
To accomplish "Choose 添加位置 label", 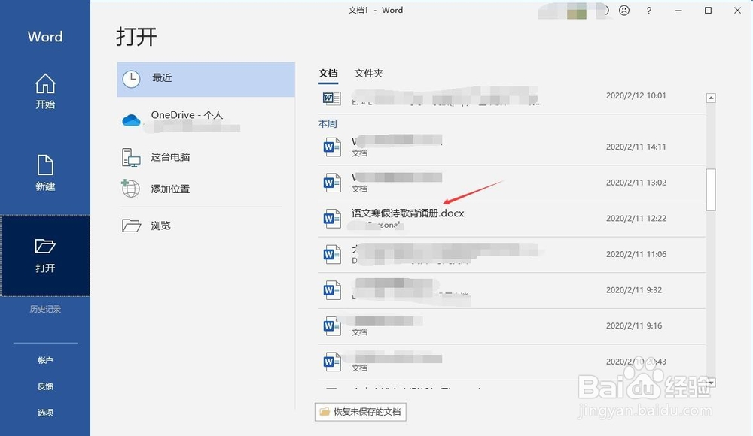I will tap(170, 189).
